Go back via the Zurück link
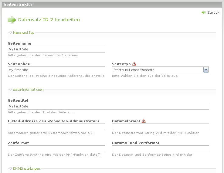This screenshot has width=224, height=173. tap(213, 12)
